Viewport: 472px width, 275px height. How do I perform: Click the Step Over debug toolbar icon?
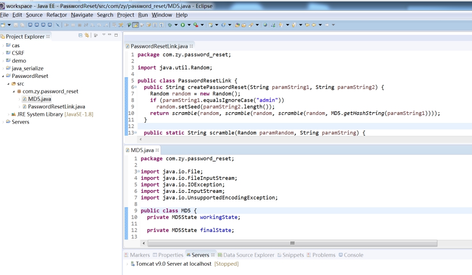coord(99,25)
